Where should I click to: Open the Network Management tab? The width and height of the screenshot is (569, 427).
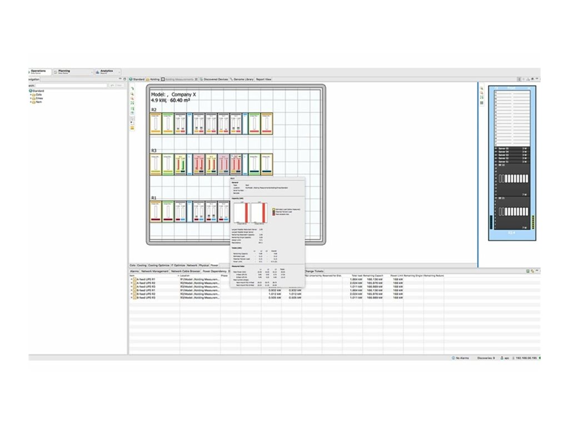[x=154, y=271]
